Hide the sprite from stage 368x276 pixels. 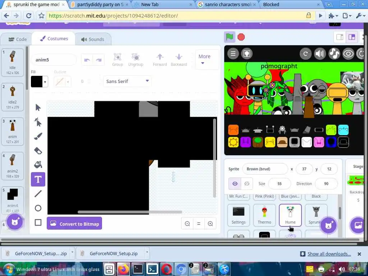[x=247, y=184]
